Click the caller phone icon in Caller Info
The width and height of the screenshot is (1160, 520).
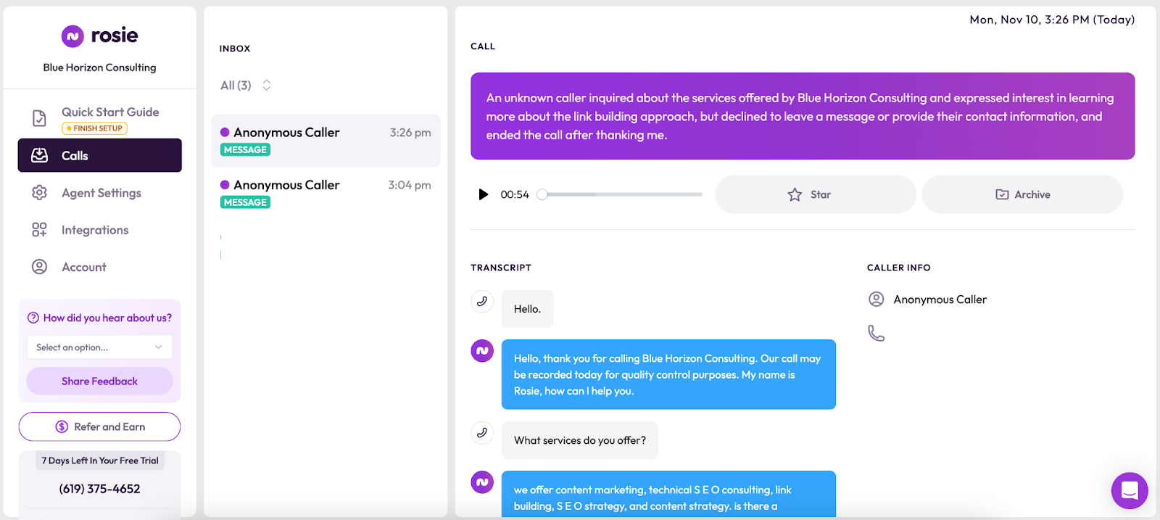click(876, 334)
